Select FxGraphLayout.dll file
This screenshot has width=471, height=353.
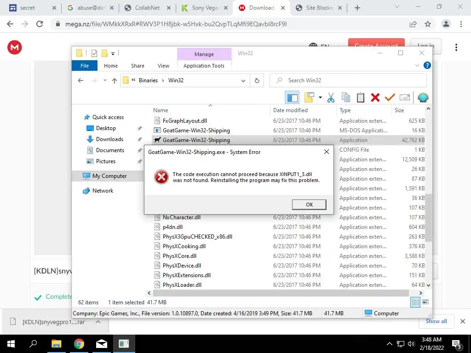[x=185, y=121]
